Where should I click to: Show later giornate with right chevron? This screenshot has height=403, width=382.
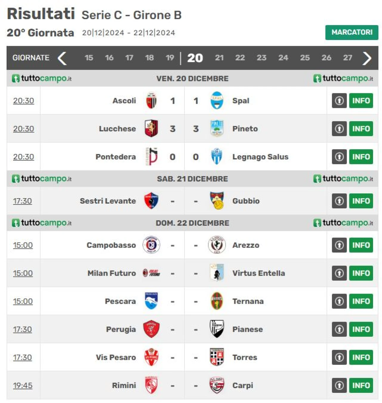point(367,58)
